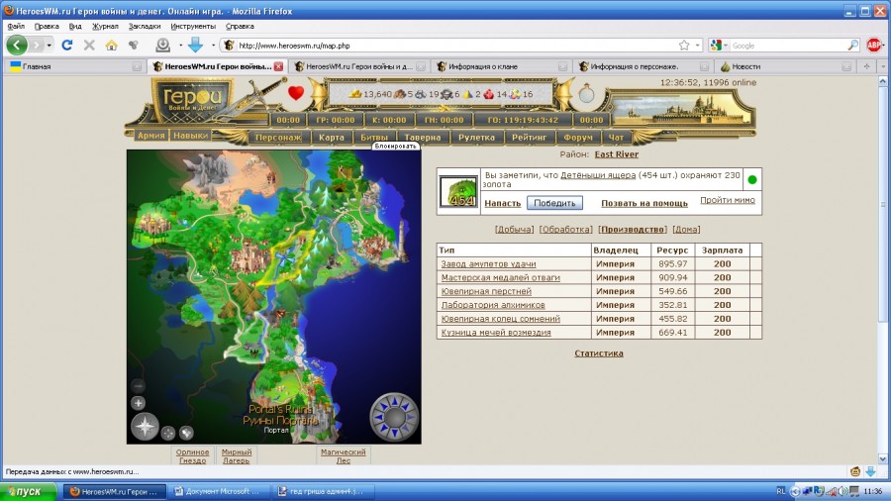
Task: Click the blue download arrow in status bar
Action: point(870,471)
